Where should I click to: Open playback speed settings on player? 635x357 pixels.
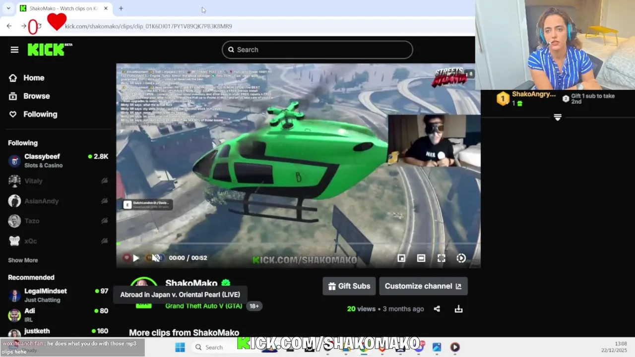(461, 258)
